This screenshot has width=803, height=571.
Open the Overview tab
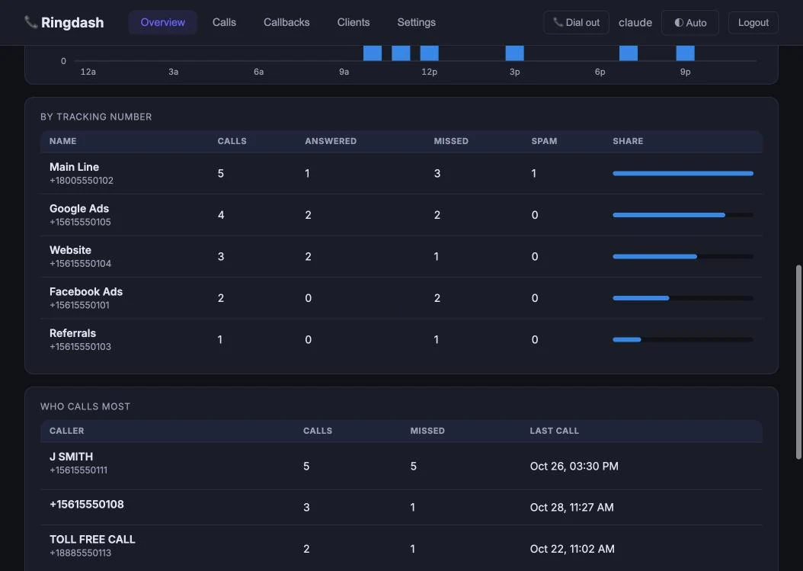162,22
